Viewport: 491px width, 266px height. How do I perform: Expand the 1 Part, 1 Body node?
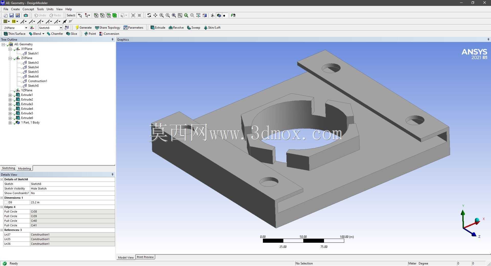click(x=10, y=123)
